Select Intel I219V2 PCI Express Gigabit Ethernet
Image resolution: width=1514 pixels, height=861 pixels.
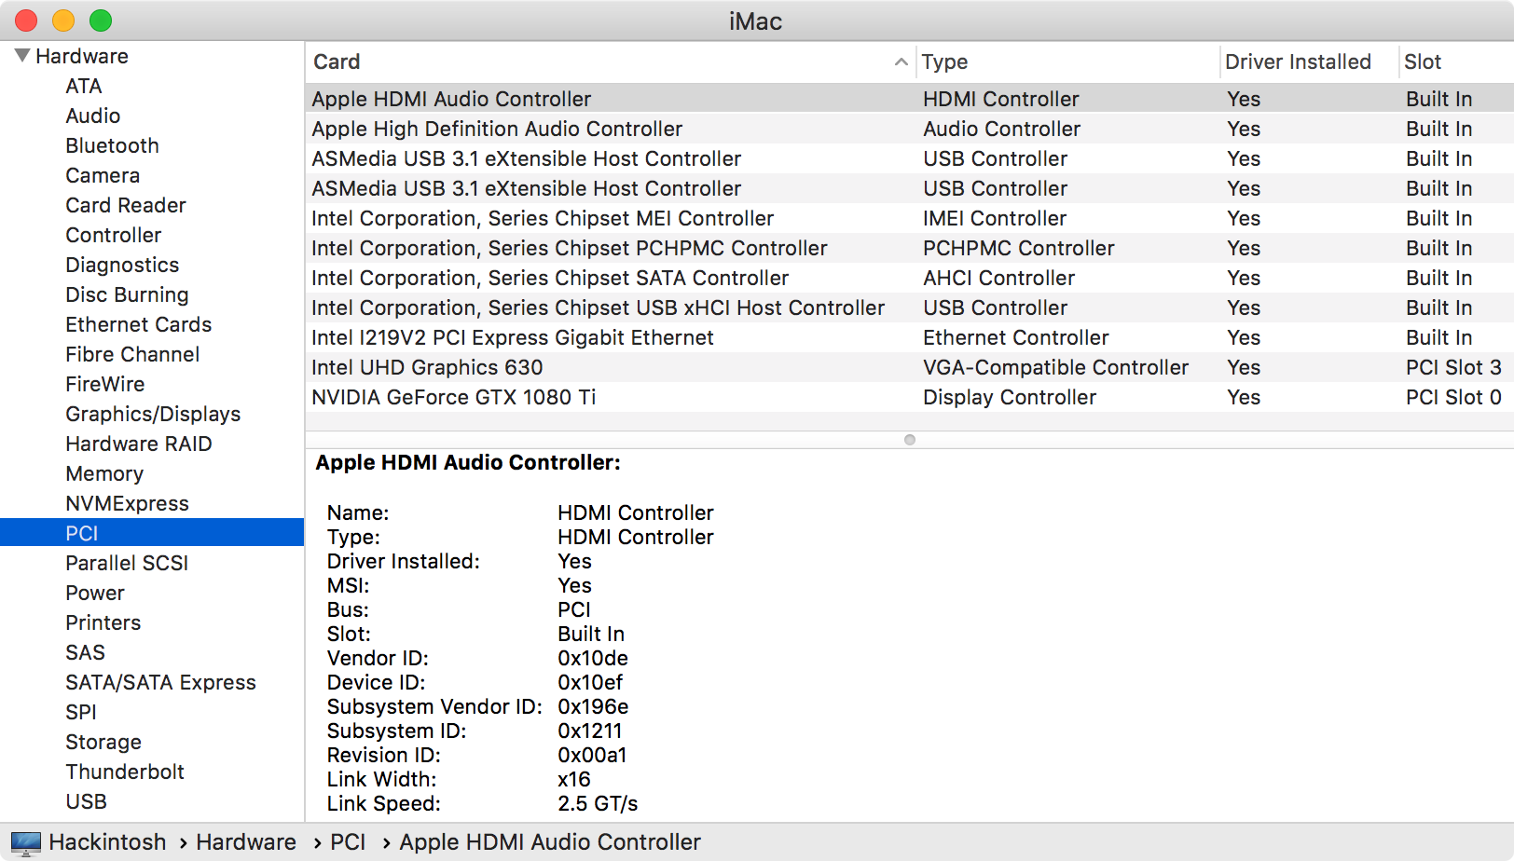[513, 337]
